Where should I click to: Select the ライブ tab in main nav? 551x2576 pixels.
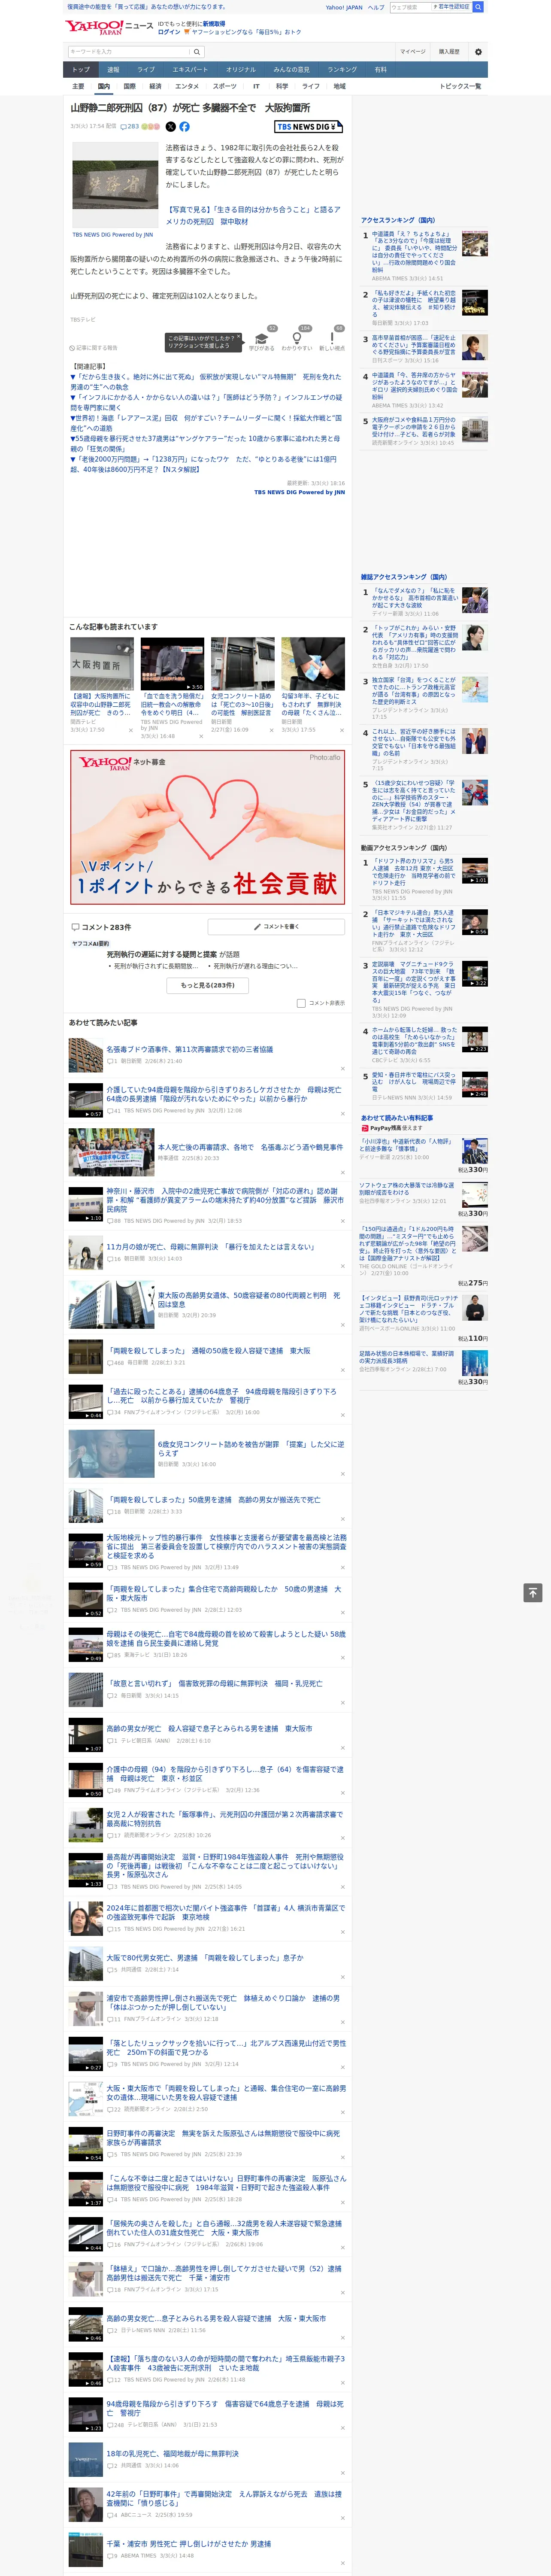(146, 70)
